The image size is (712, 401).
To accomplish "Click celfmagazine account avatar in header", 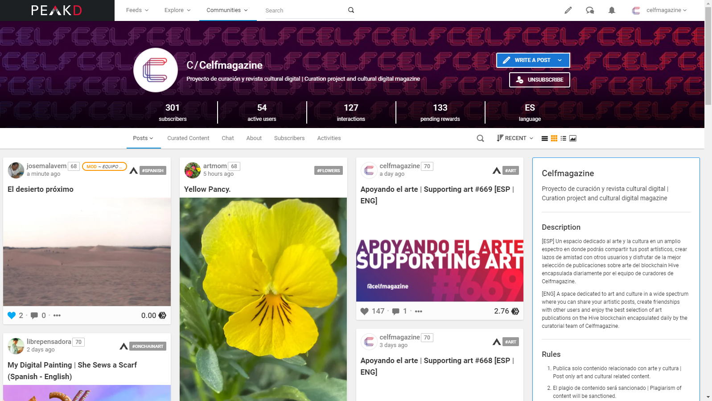I will (x=636, y=10).
